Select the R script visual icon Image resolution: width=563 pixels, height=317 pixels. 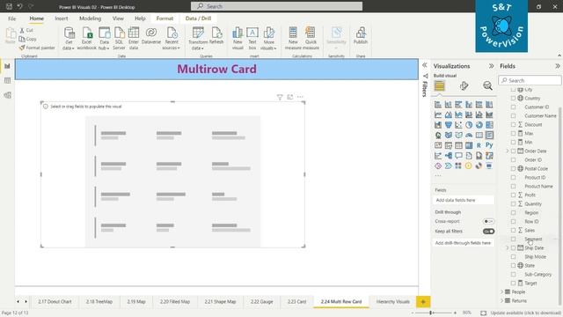click(479, 145)
